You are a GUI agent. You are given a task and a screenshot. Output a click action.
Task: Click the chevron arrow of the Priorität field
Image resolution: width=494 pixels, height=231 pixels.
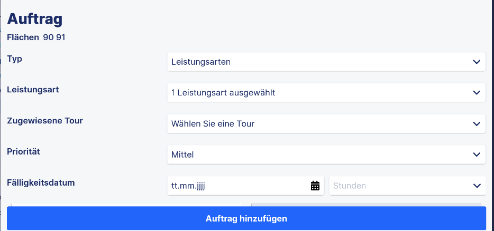(x=477, y=155)
